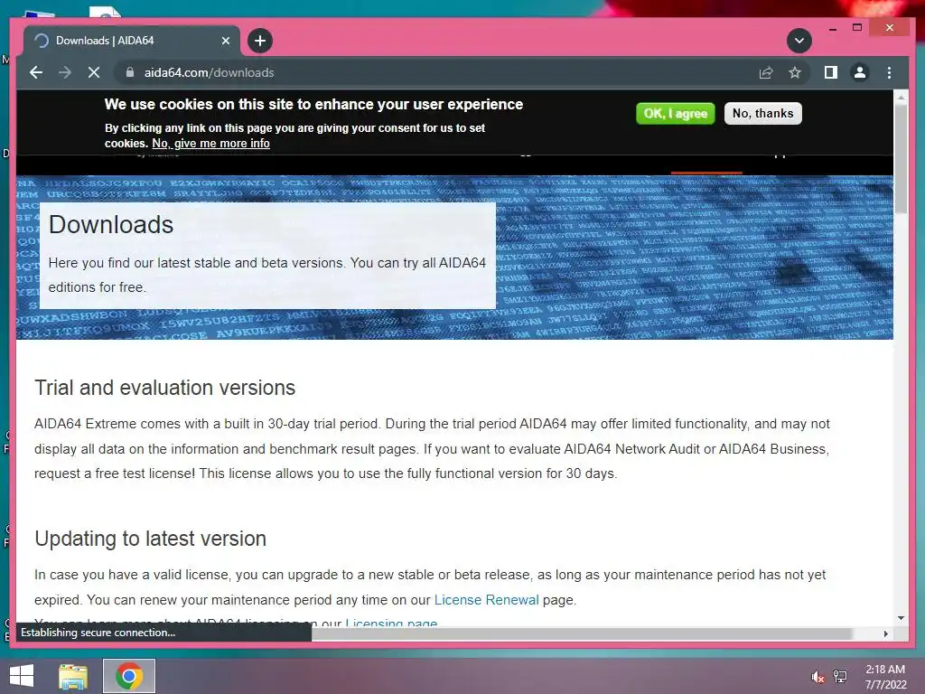Share this page using share icon
Image resolution: width=925 pixels, height=694 pixels.
click(766, 72)
